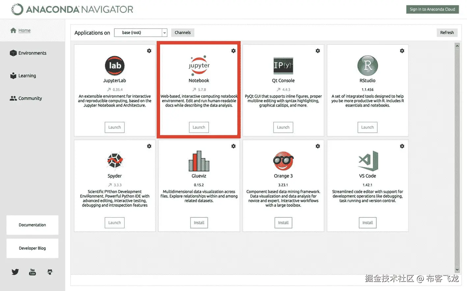Switch to the Environments tab
467x291 pixels.
click(x=32, y=53)
